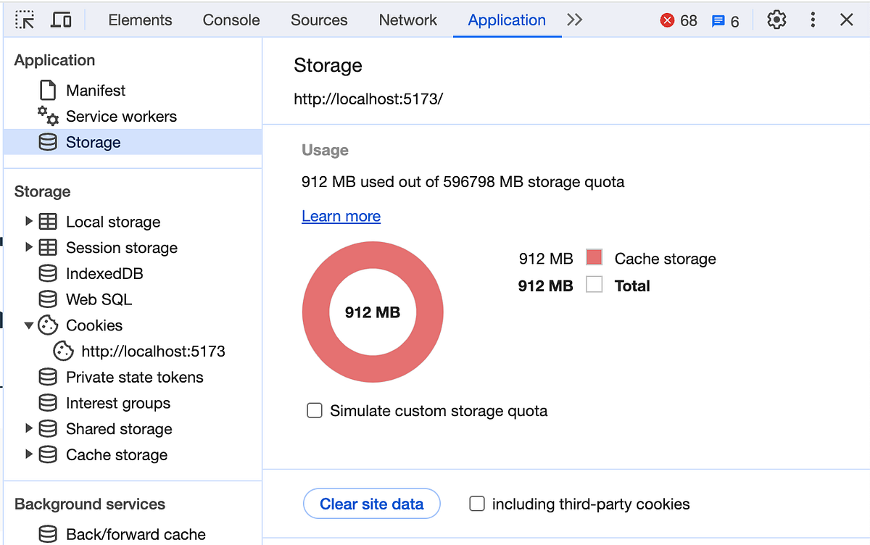This screenshot has width=870, height=545.
Task: Enable Simulate custom storage quota
Action: click(x=315, y=410)
